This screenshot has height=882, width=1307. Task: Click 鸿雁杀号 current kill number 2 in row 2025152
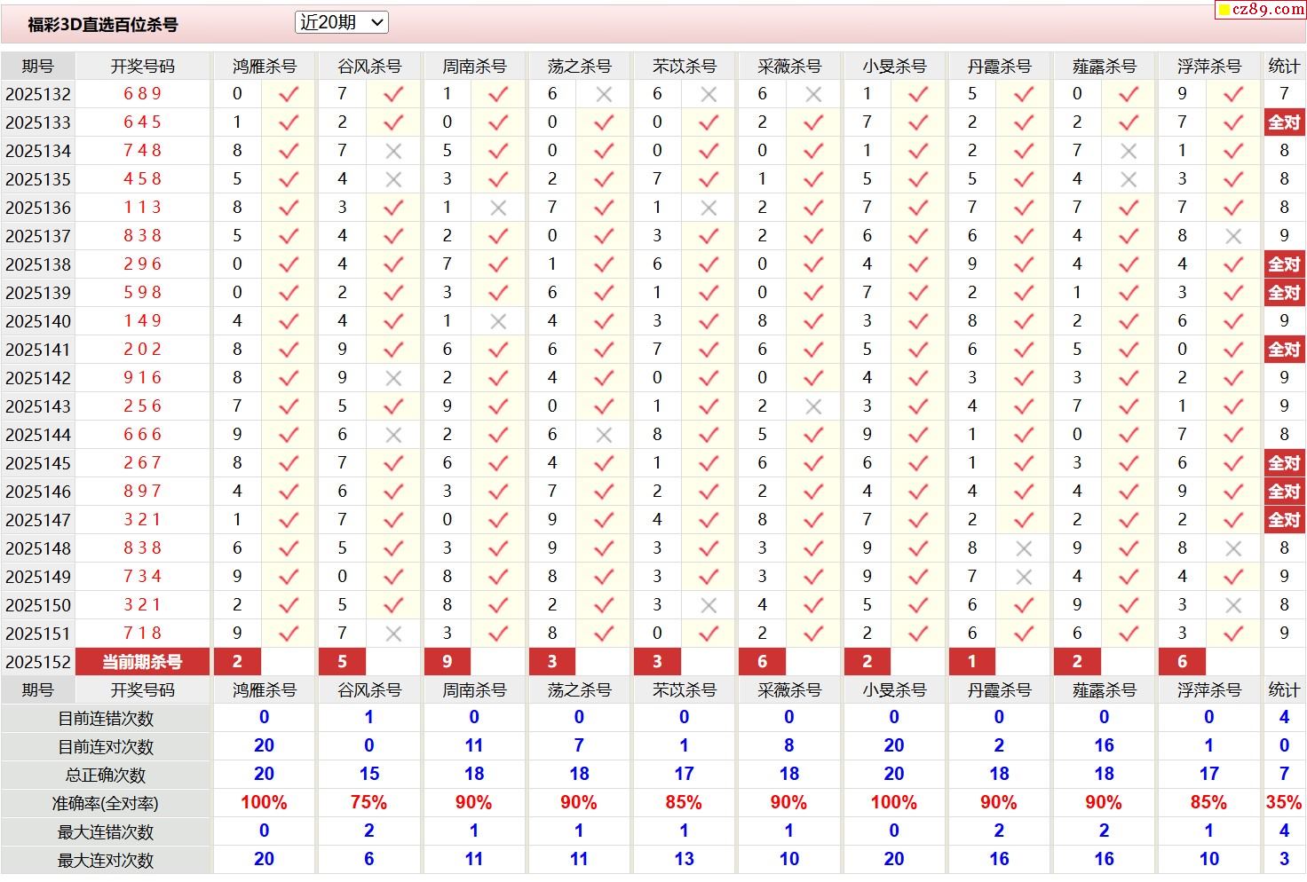pyautogui.click(x=237, y=662)
